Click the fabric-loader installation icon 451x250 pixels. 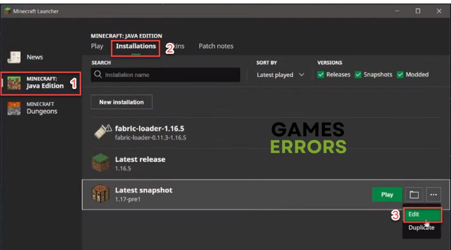(x=103, y=131)
